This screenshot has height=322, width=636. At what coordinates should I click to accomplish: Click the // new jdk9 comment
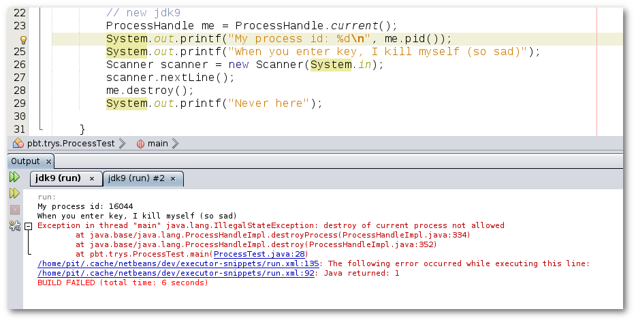143,13
